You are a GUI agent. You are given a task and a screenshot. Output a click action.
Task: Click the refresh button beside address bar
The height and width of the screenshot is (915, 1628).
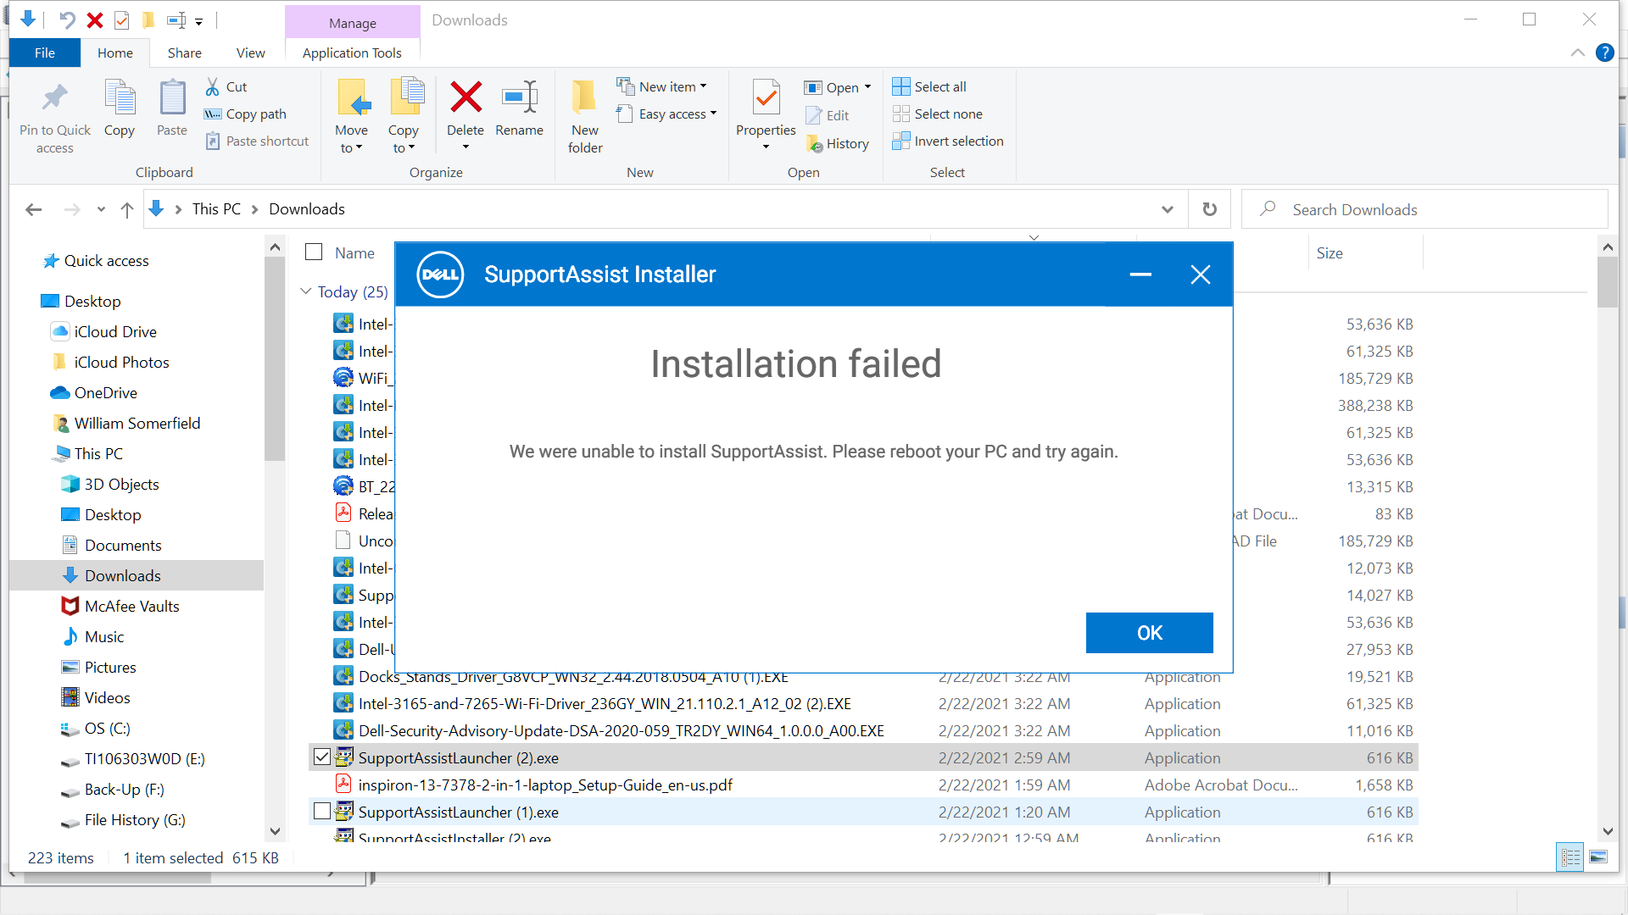[1210, 209]
